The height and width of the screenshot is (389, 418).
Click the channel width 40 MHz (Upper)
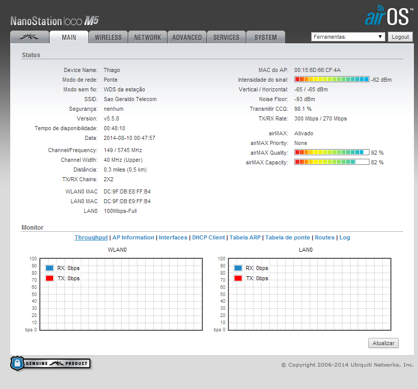(x=123, y=160)
